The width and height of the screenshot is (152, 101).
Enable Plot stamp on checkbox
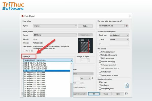(100, 72)
